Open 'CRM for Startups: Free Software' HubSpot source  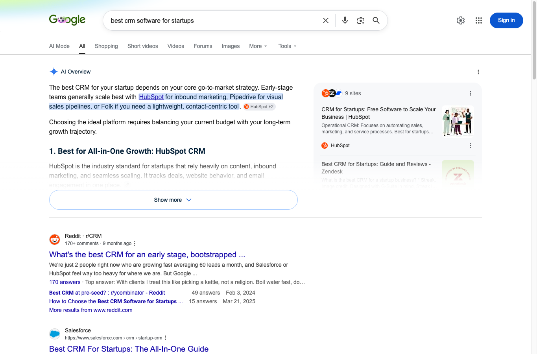pos(378,113)
